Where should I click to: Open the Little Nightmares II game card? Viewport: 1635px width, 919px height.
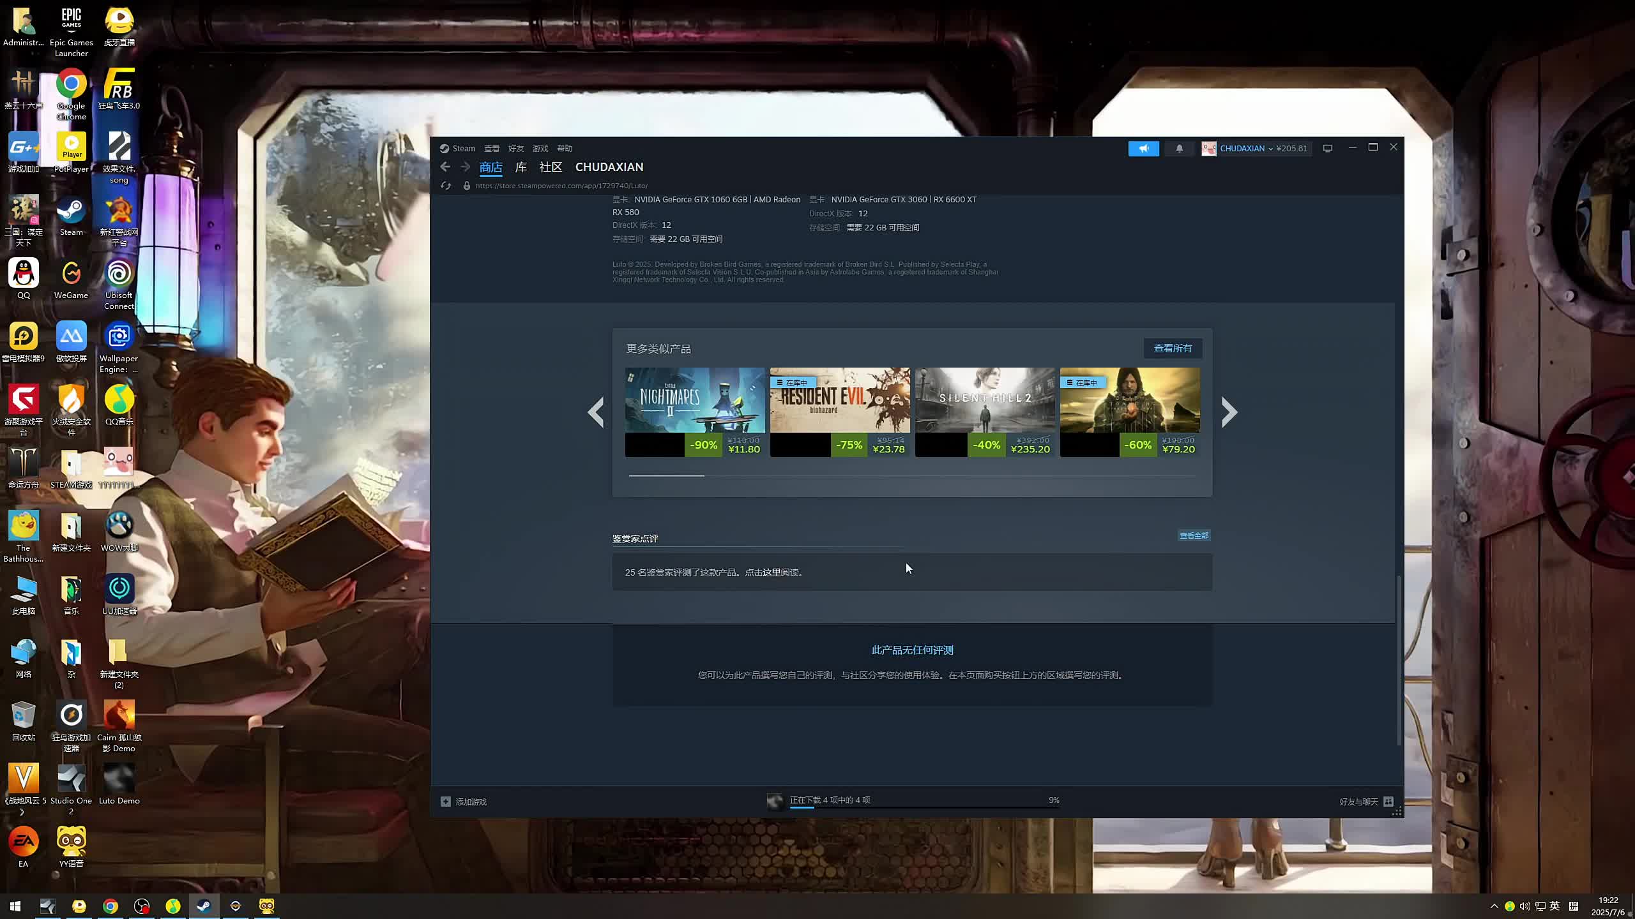(695, 412)
